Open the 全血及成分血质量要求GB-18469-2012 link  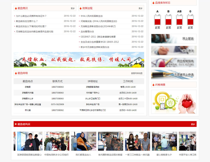[x=100, y=42]
